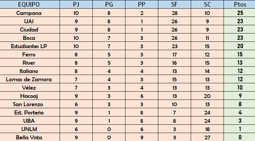The width and height of the screenshot is (255, 141).
Task: Click Campana's 25 points cell
Action: [x=239, y=13]
